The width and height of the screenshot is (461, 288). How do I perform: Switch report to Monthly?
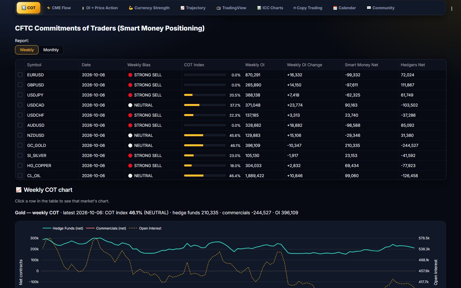(51, 50)
